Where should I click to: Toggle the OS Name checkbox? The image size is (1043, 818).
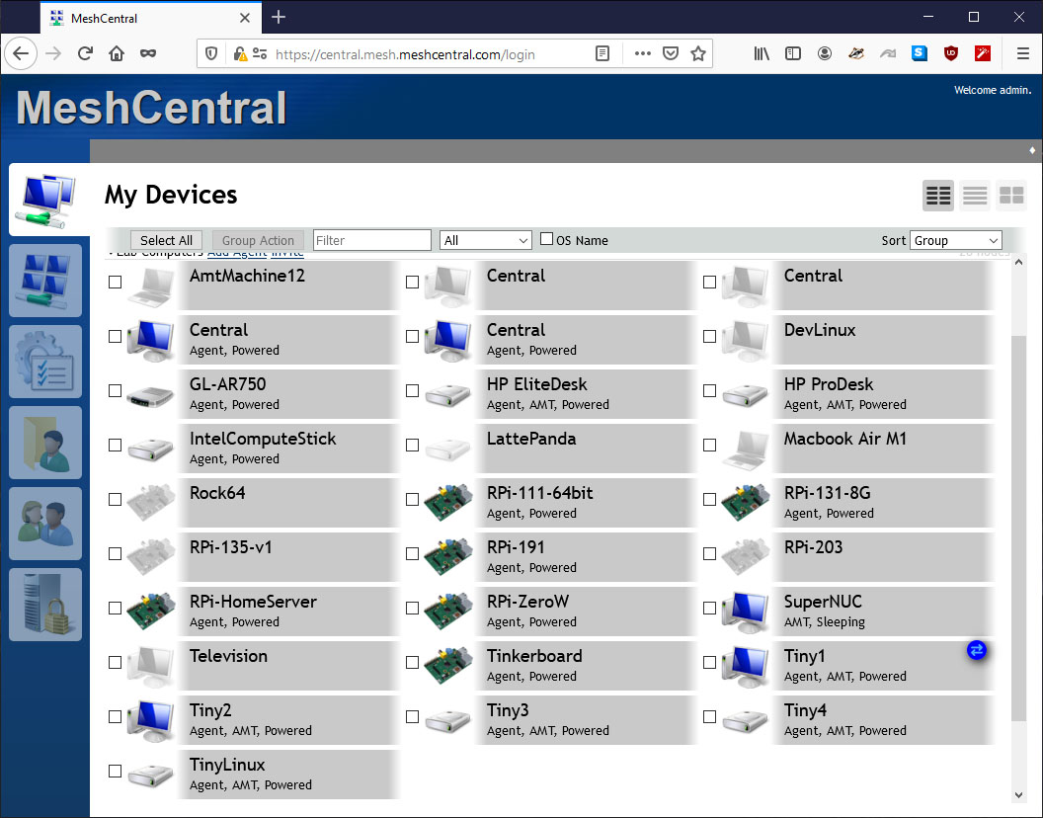pos(547,239)
